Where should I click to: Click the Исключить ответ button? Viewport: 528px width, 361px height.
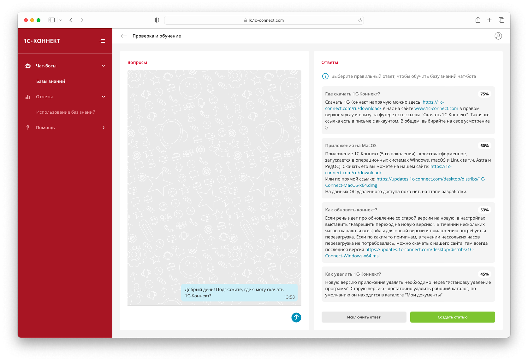click(364, 317)
